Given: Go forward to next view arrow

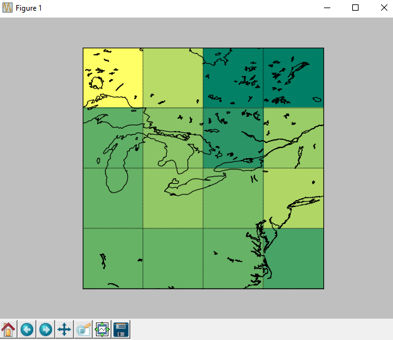Looking at the screenshot, I should [46, 329].
